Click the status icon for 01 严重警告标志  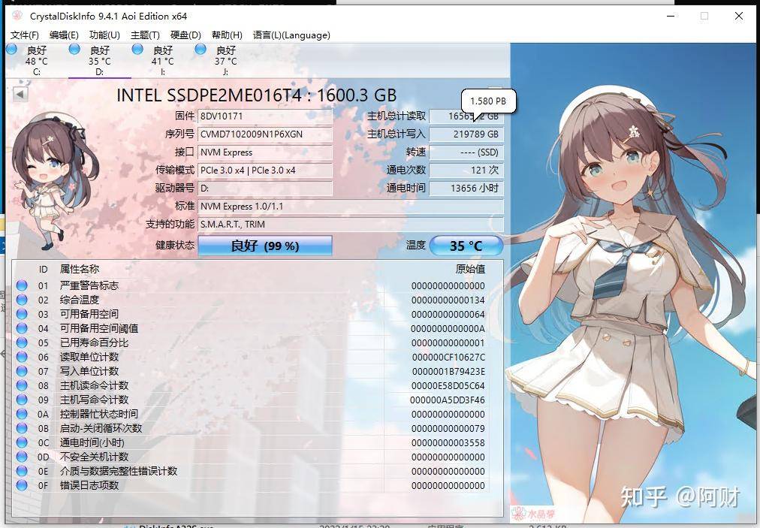pyautogui.click(x=22, y=285)
